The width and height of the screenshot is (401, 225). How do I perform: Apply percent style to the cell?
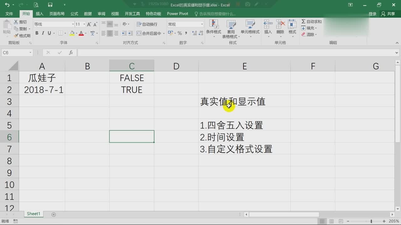(x=180, y=33)
